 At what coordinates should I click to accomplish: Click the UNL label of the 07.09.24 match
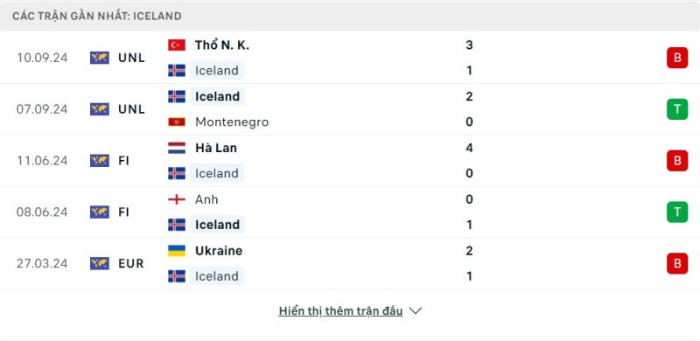point(132,109)
